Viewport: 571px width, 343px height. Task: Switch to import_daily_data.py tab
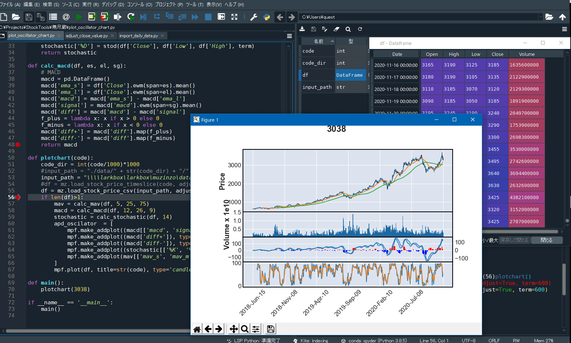tap(138, 36)
